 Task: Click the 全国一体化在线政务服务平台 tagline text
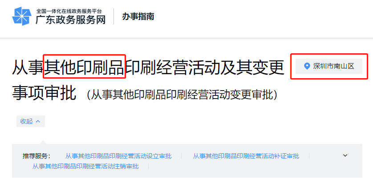69,11
